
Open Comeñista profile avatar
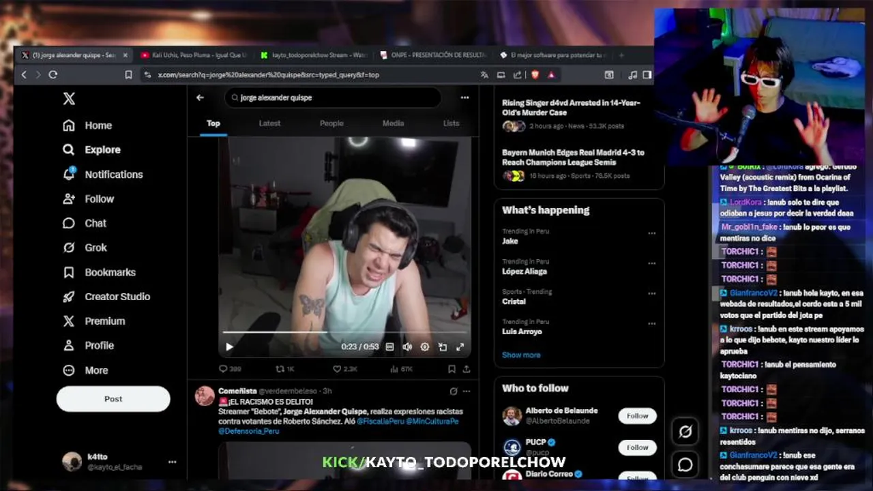click(x=205, y=396)
